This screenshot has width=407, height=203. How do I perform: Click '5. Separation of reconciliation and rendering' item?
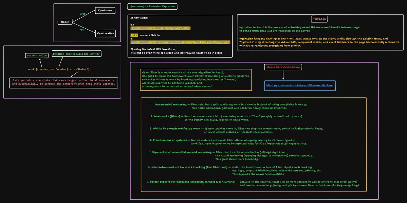(231, 155)
